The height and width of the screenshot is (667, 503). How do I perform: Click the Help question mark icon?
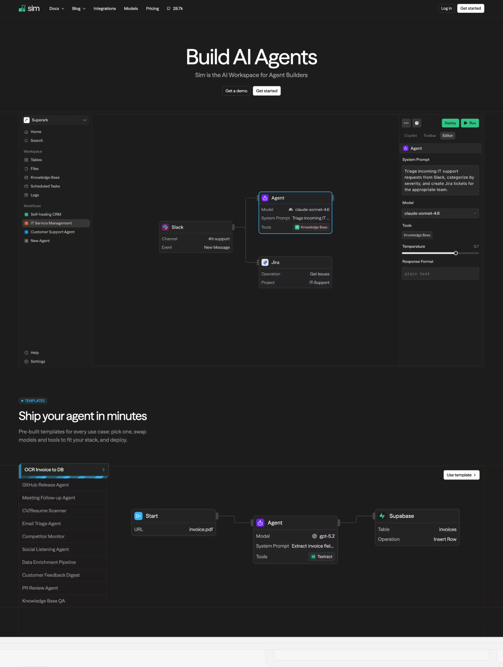[26, 352]
